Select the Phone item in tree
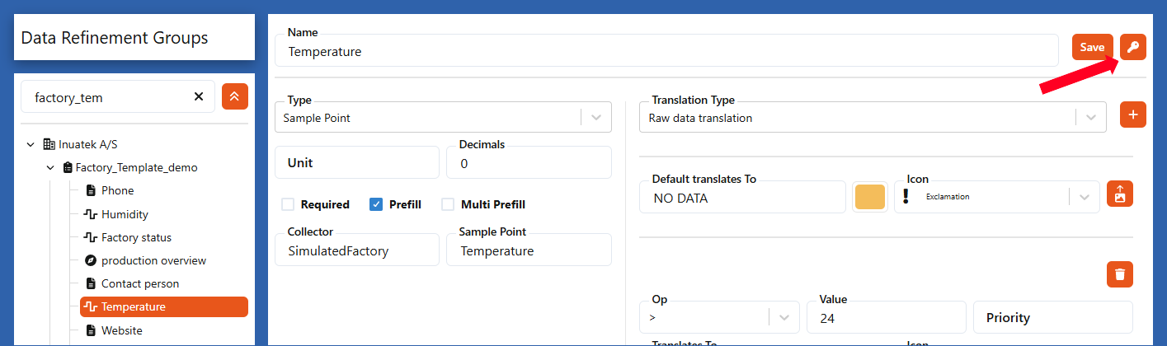 117,190
